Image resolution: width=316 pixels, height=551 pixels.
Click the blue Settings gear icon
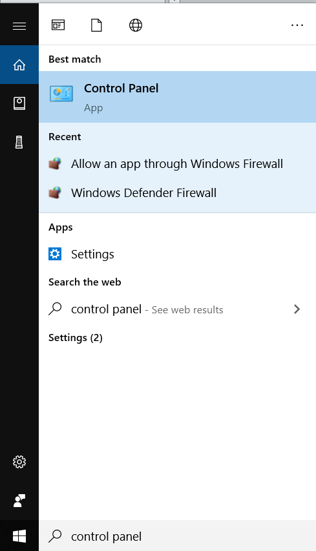(55, 254)
